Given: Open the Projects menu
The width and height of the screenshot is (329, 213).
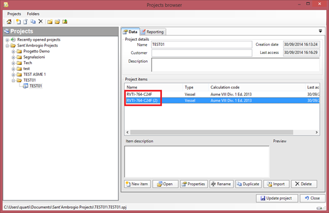Looking at the screenshot, I should (x=14, y=14).
